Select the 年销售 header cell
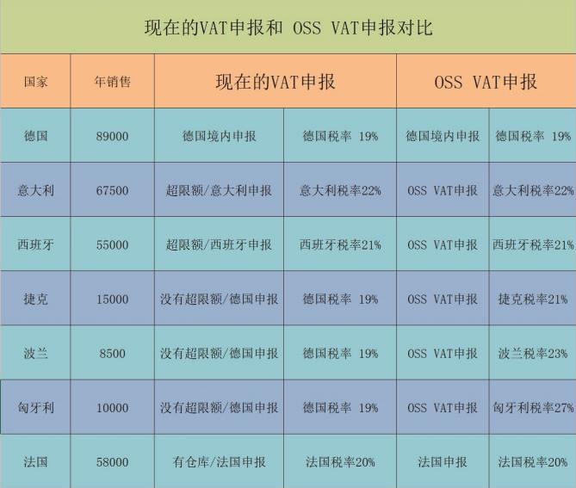Screen dimensions: 576x488 coord(113,81)
